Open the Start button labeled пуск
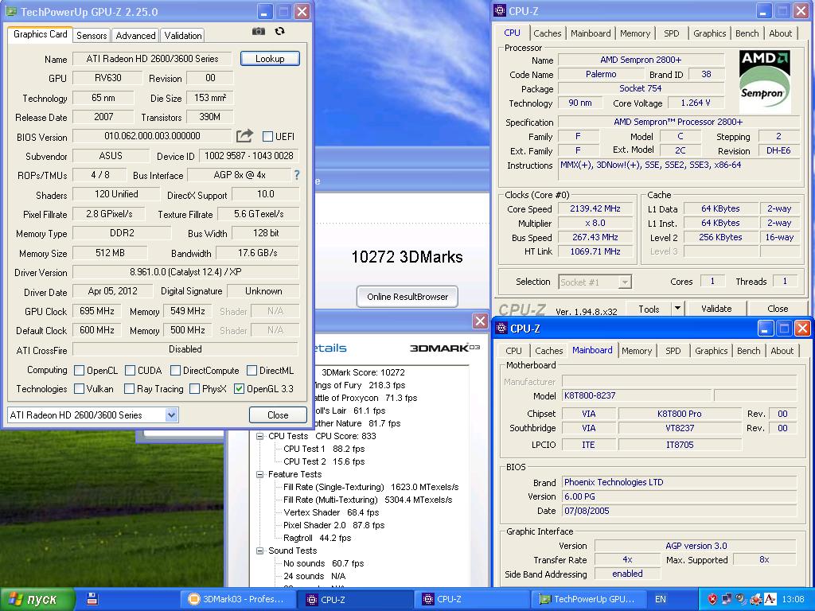The height and width of the screenshot is (611, 815). 37,599
